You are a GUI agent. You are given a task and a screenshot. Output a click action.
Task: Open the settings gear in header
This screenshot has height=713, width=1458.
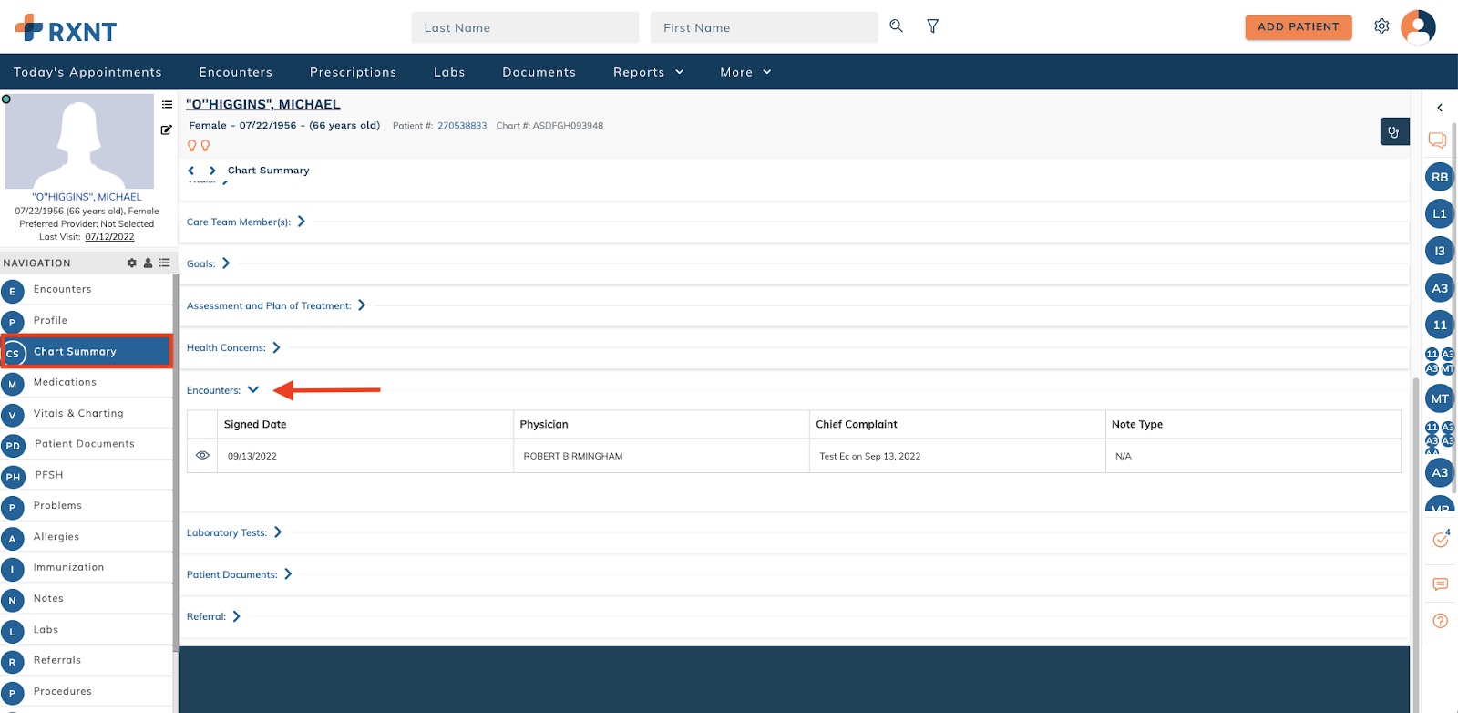1381,26
